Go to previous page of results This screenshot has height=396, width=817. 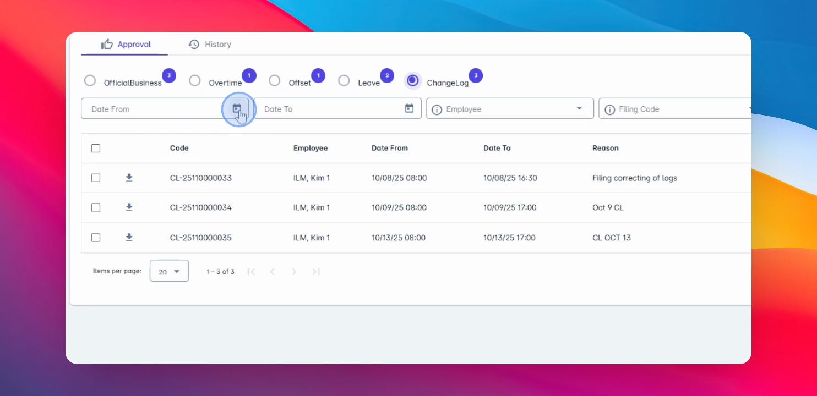click(273, 271)
